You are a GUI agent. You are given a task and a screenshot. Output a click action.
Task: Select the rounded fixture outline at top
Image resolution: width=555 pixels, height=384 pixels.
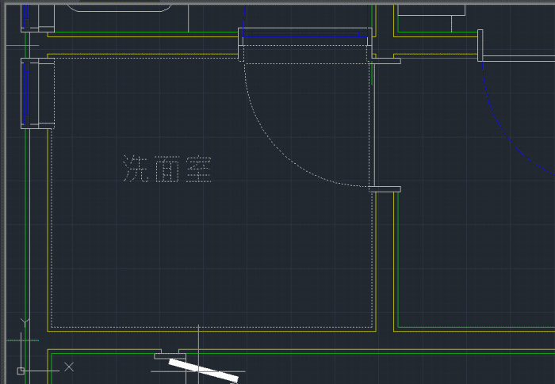tap(121, 8)
